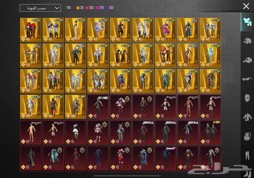Open the jacket category in the sidebar

[x=247, y=117]
